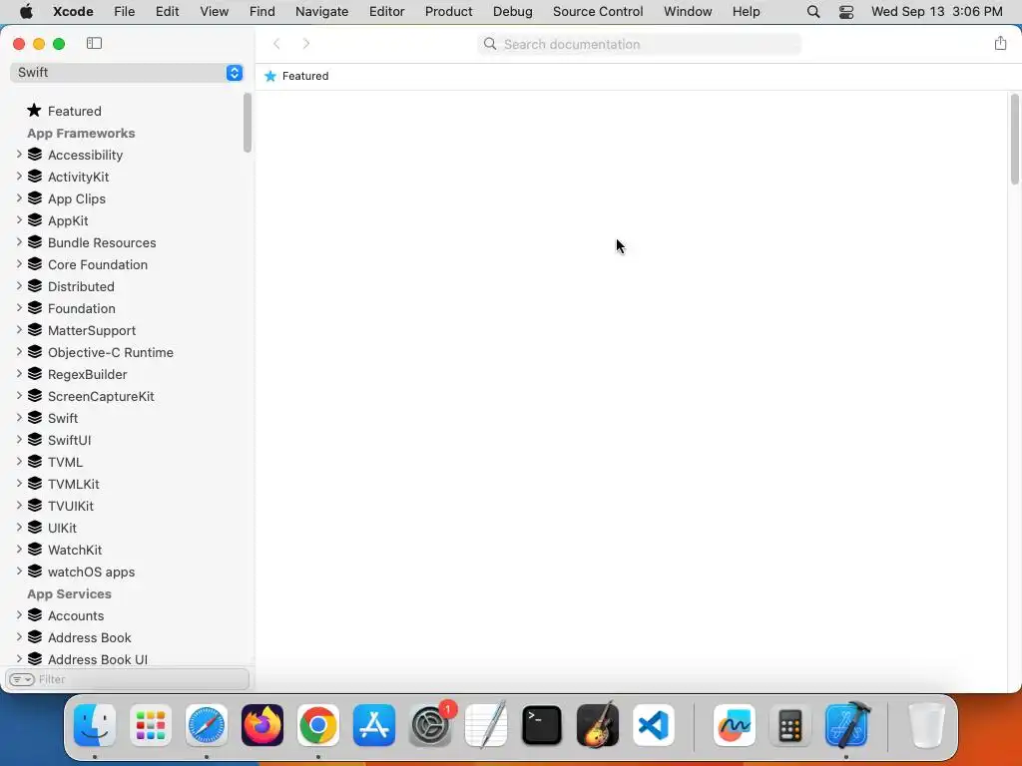Open the Editor menu
The image size is (1022, 766).
point(386,12)
